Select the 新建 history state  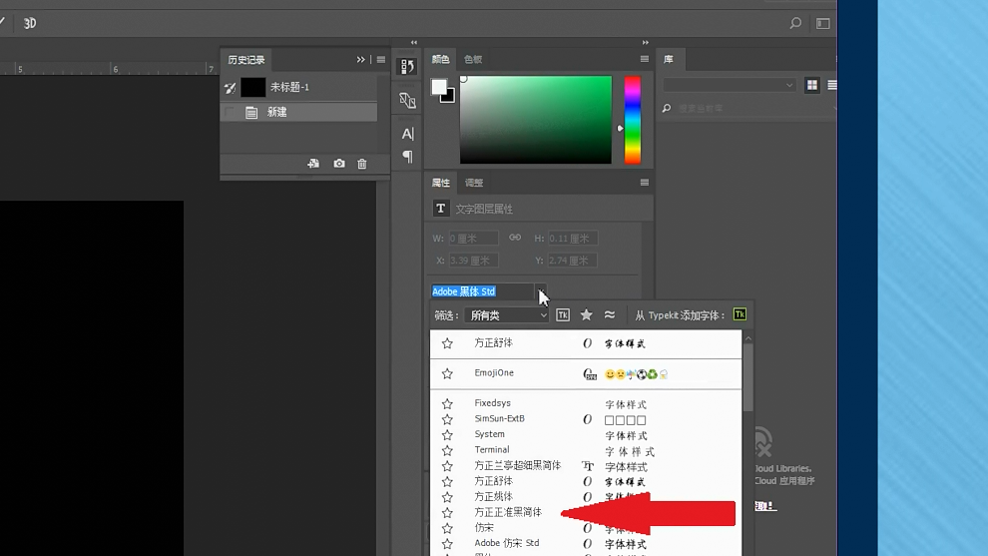299,112
